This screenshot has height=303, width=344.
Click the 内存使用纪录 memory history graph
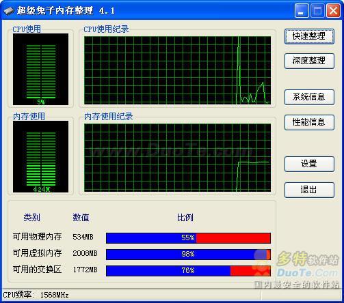pyautogui.click(x=178, y=158)
